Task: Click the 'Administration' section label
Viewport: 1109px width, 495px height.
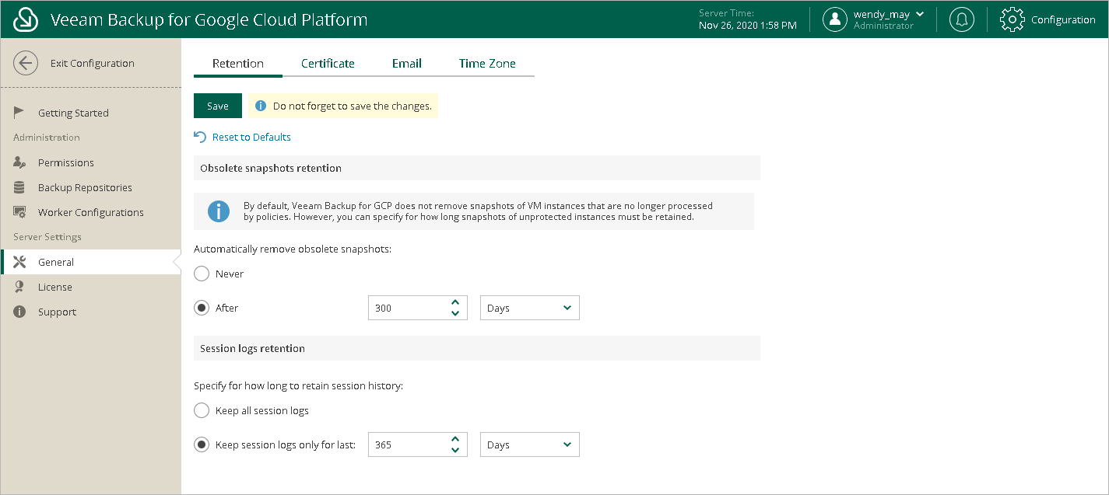Action: point(47,138)
